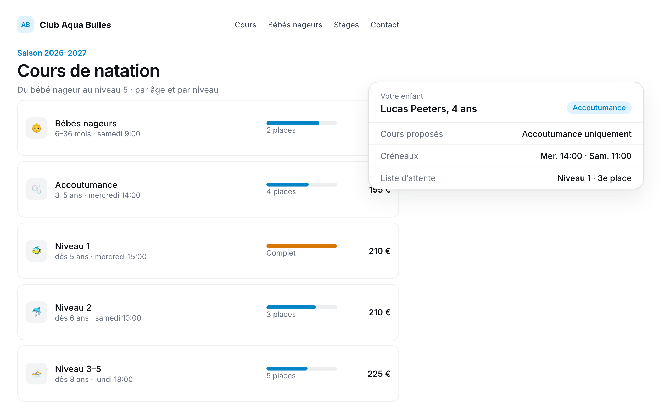Click the bubbles icon for Accoutumance

tap(37, 189)
